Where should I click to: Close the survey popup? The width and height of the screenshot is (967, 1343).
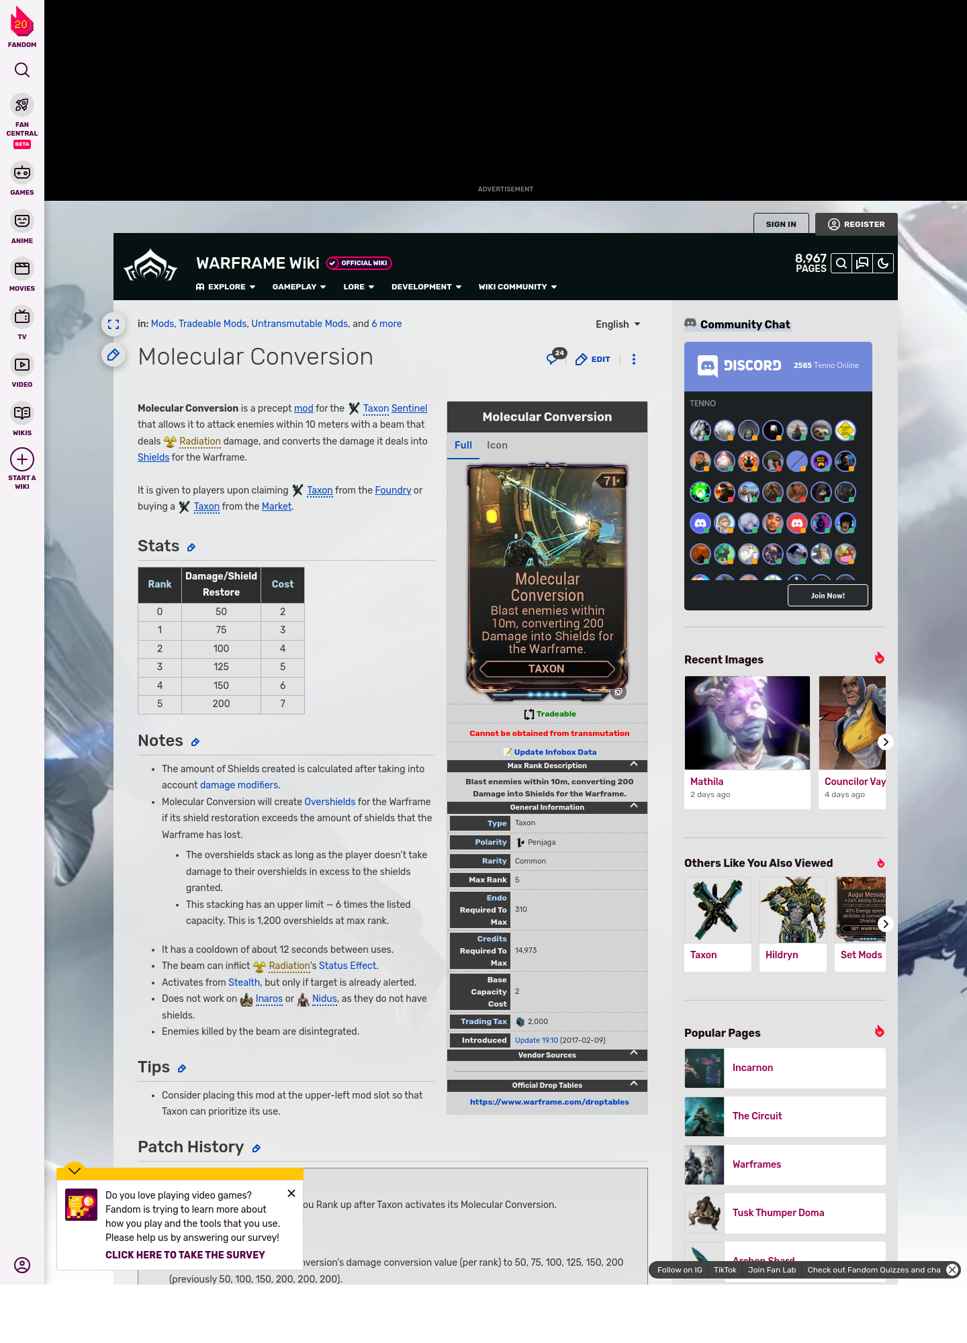point(291,1193)
